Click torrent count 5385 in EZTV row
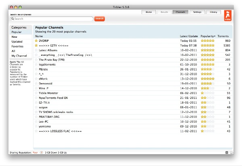Image resolution: width=242 pixels, height=166 pixels. click(227, 45)
